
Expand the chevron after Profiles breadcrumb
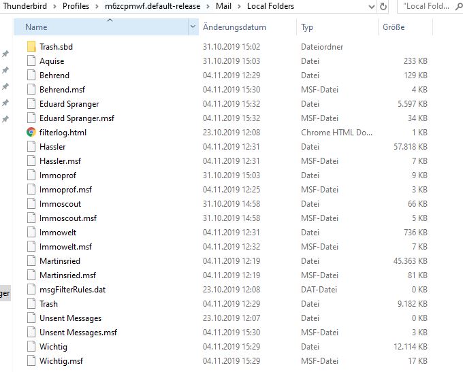(x=97, y=6)
